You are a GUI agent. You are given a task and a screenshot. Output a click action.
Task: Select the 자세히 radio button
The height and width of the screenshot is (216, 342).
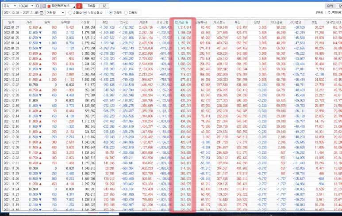point(126,13)
